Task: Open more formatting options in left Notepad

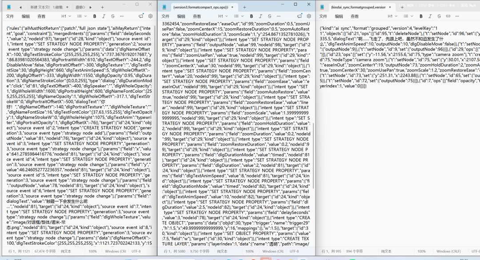Action: coord(122,16)
